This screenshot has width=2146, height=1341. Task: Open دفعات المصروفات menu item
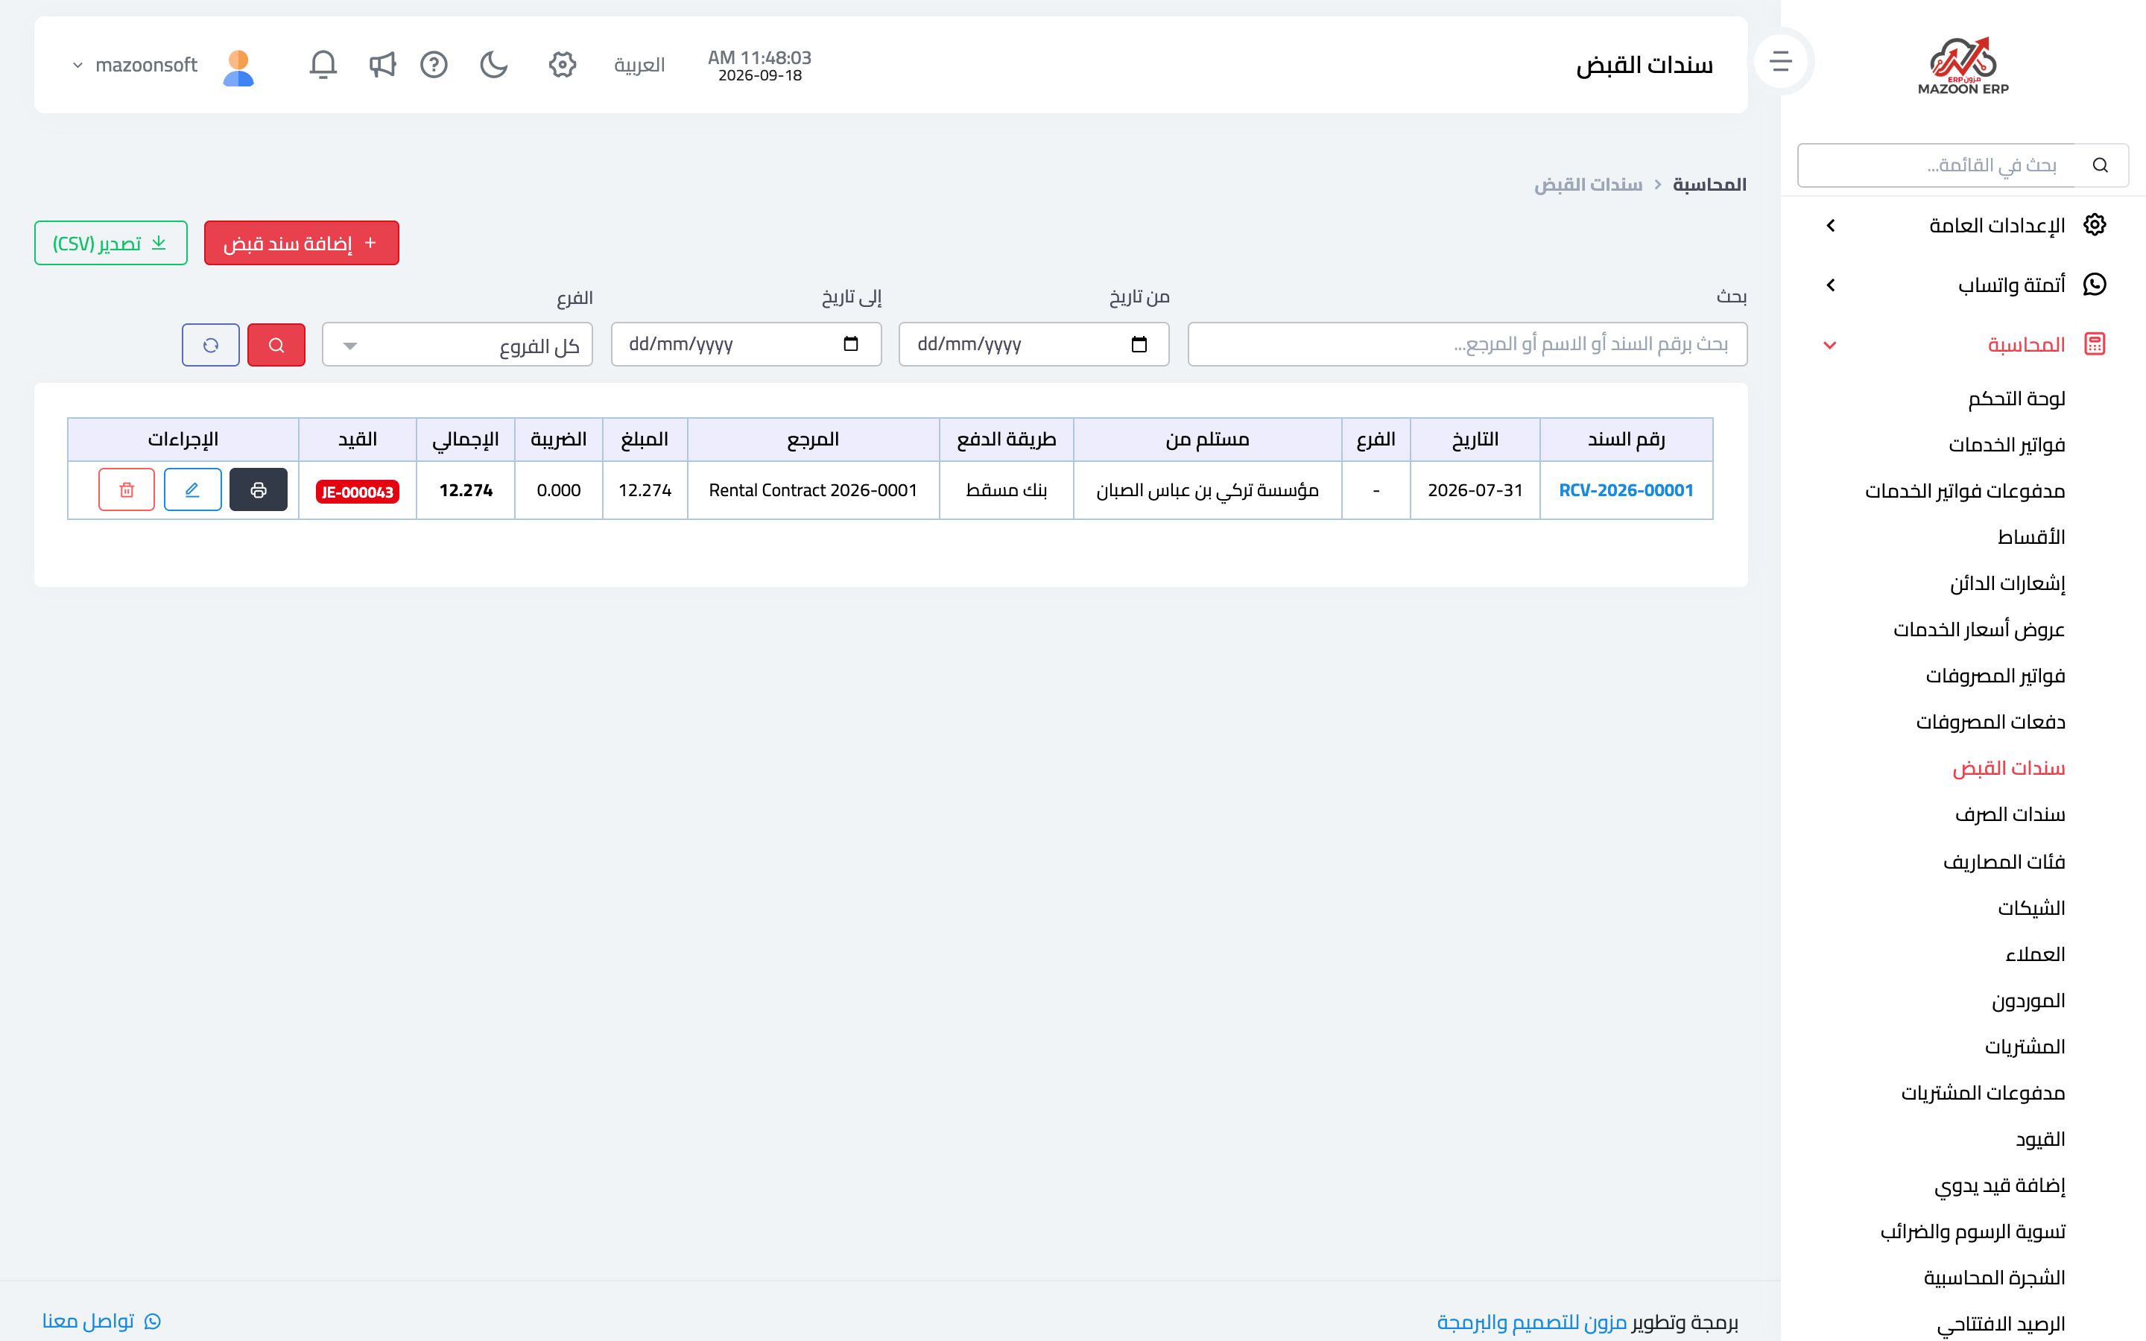coord(1991,721)
